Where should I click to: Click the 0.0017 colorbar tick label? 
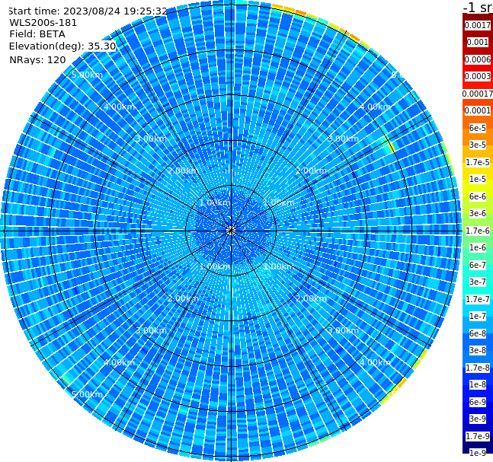478,25
